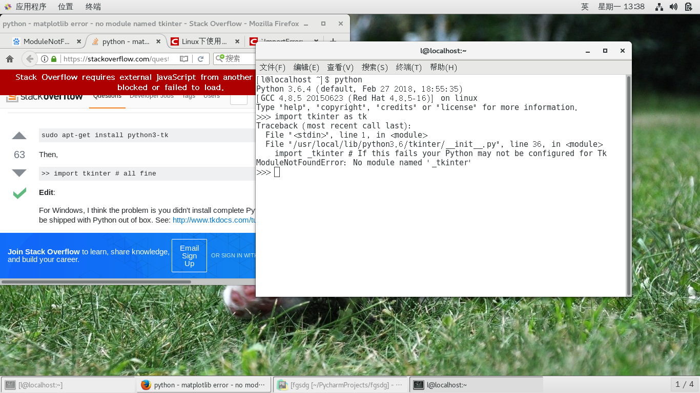Select the python - mat tab

(x=126, y=41)
